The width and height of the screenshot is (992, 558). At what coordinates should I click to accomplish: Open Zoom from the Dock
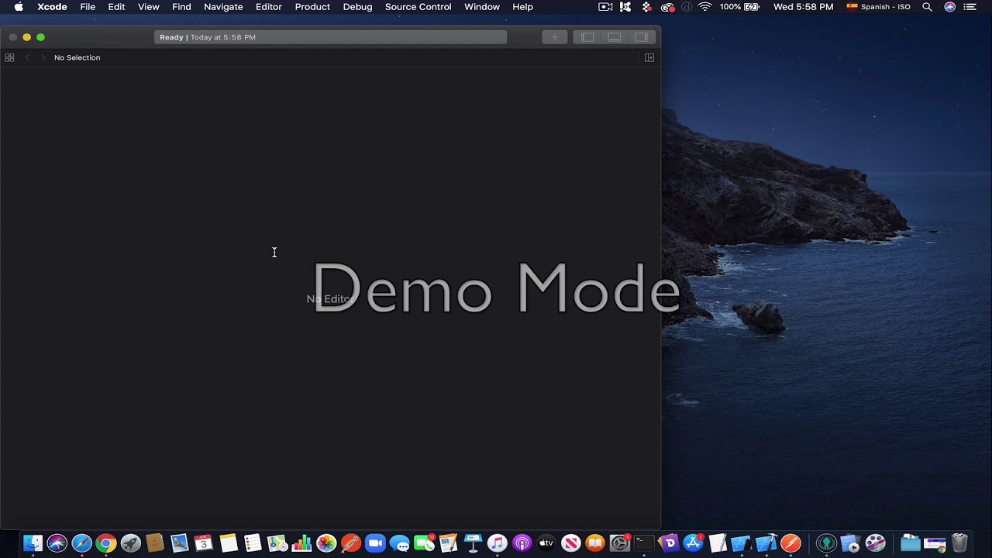375,543
